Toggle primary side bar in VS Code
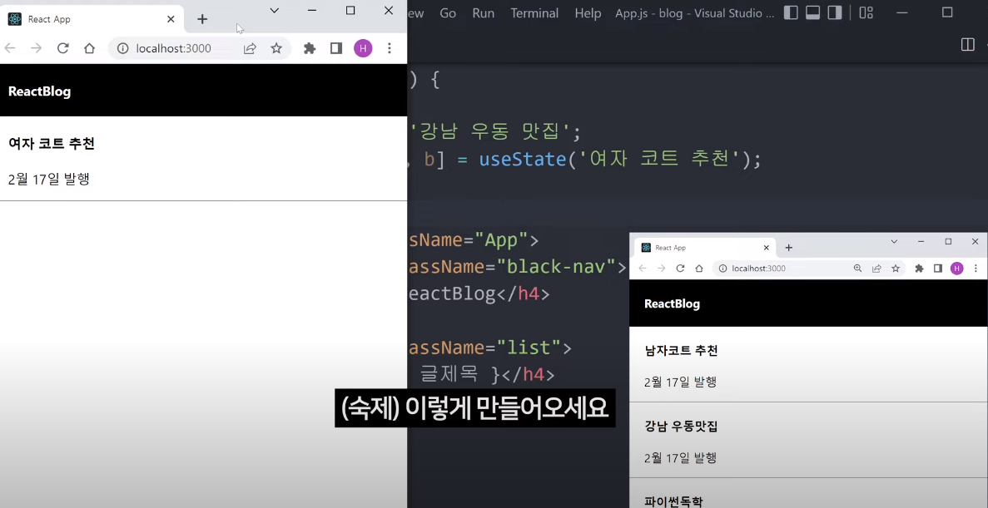This screenshot has width=988, height=508. click(x=791, y=12)
